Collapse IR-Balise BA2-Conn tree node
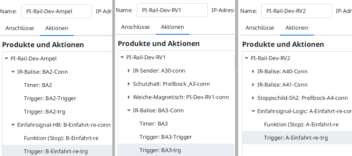The height and width of the screenshot is (156, 352). 13,72
